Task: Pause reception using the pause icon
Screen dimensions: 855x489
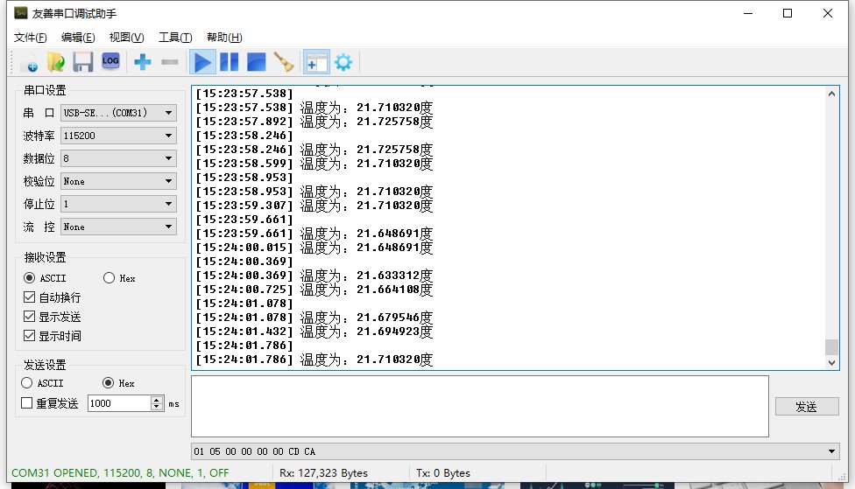Action: [229, 62]
